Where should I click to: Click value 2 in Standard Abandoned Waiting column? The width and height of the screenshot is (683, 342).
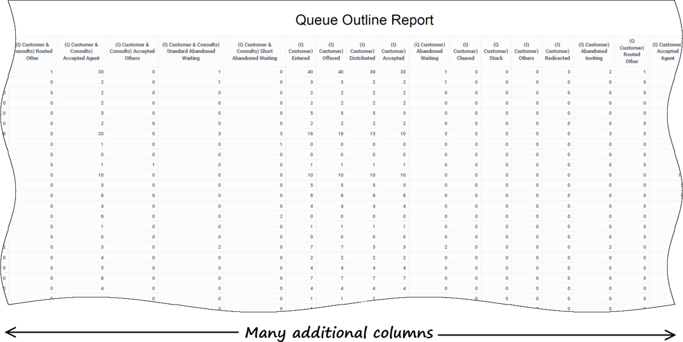pos(219,247)
